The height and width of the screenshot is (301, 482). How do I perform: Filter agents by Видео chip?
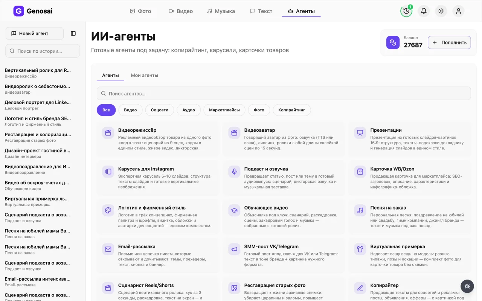(x=130, y=110)
